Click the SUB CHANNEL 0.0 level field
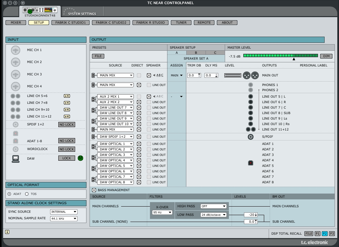The width and height of the screenshot is (339, 247). (x=251, y=222)
